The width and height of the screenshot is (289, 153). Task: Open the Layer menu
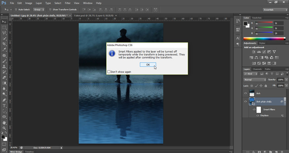coord(39,3)
